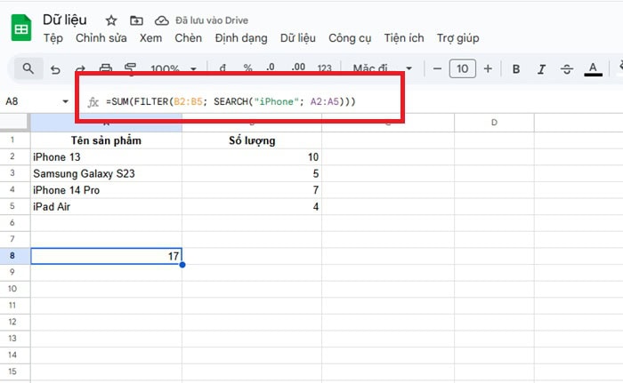Undo the last action
623x383 pixels.
click(55, 68)
